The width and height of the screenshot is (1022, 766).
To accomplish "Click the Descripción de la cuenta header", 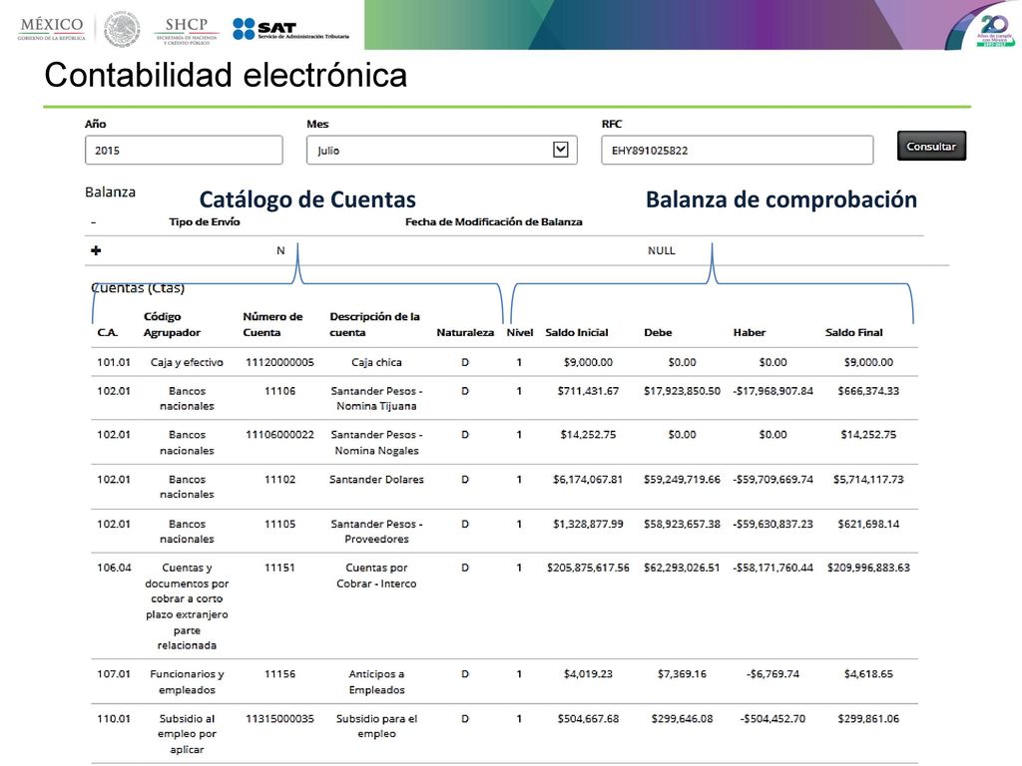I will tap(375, 324).
